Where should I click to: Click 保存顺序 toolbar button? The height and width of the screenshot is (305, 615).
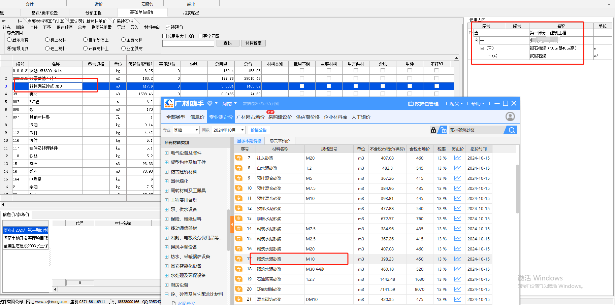65,27
